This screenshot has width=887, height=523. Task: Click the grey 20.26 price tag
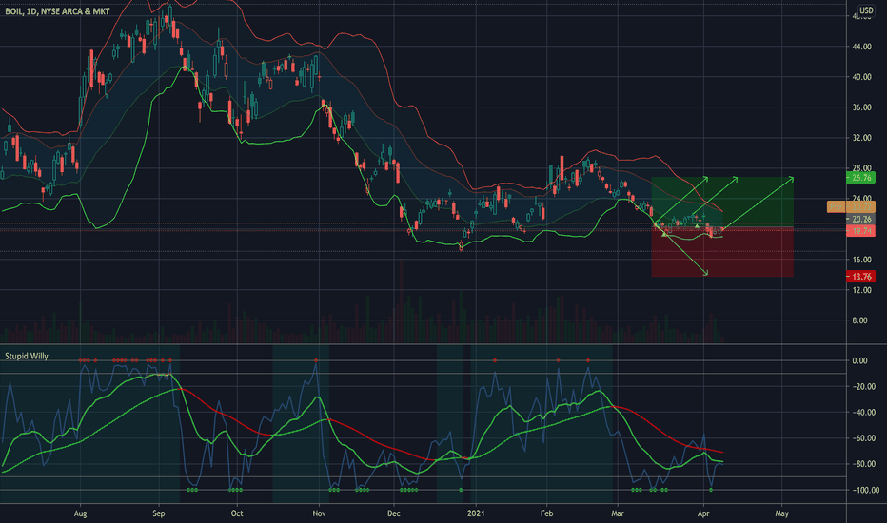[860, 219]
